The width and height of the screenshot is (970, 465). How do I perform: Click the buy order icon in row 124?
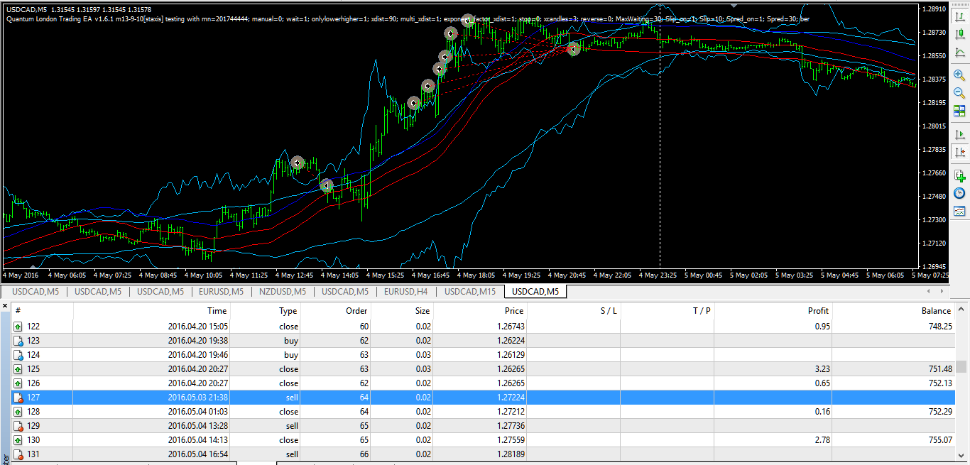coord(18,355)
